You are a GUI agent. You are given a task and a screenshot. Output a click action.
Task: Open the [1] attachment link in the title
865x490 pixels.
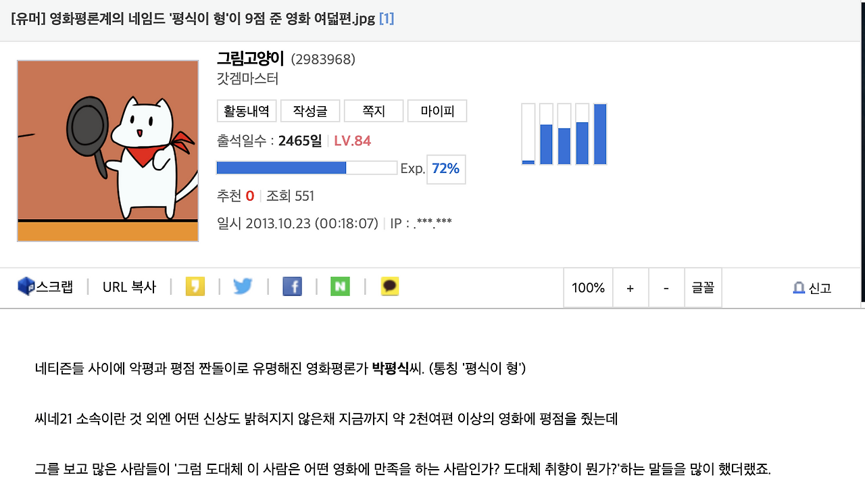[x=387, y=19]
